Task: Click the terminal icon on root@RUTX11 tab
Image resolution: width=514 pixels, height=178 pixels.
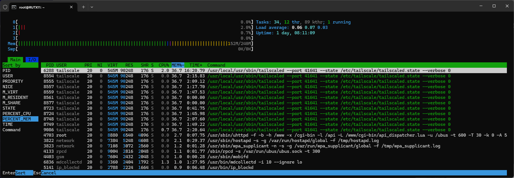Action: (x=14, y=7)
